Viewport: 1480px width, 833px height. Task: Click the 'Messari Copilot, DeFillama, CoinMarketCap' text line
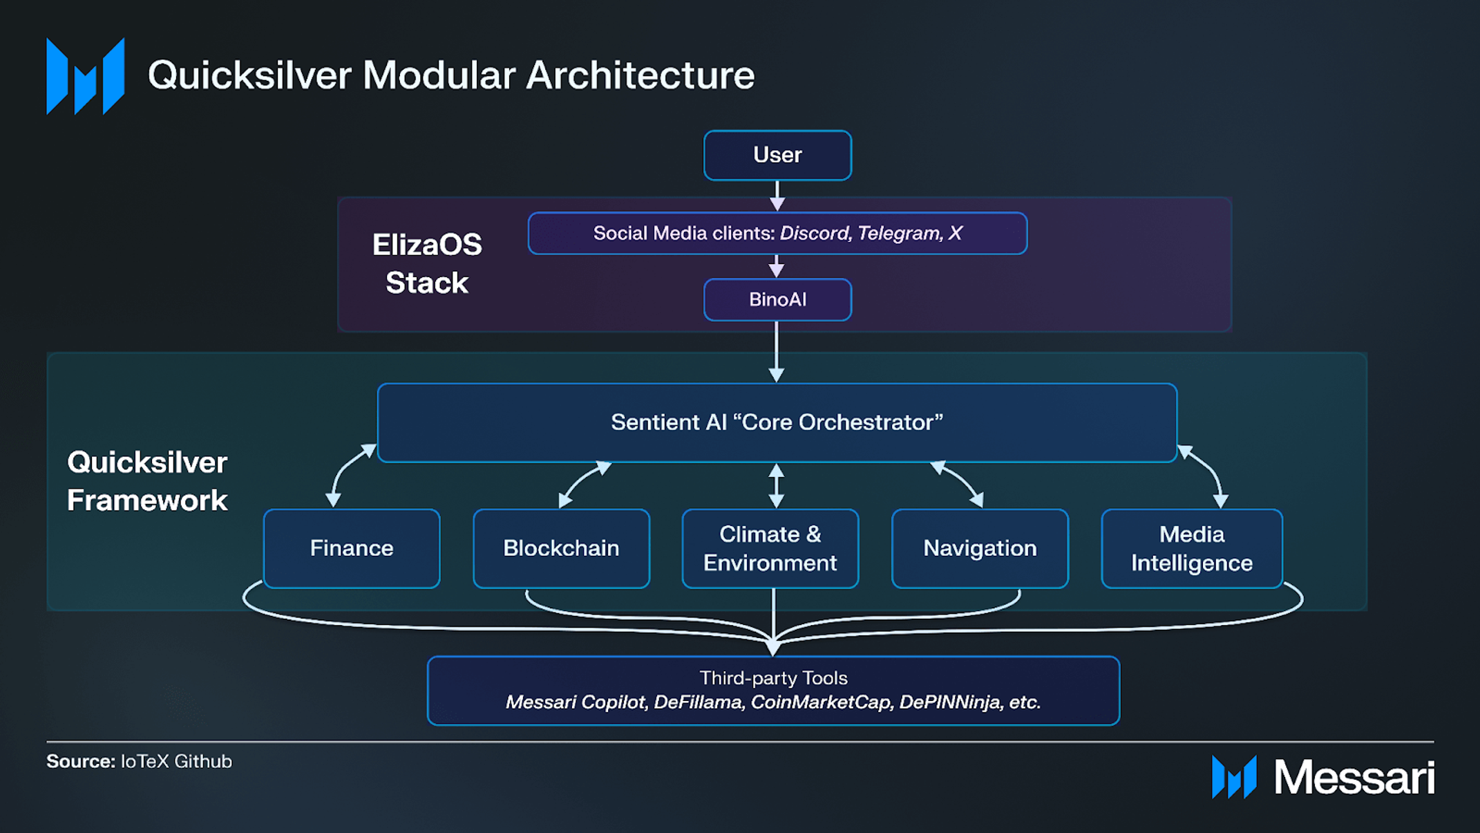pos(773,702)
